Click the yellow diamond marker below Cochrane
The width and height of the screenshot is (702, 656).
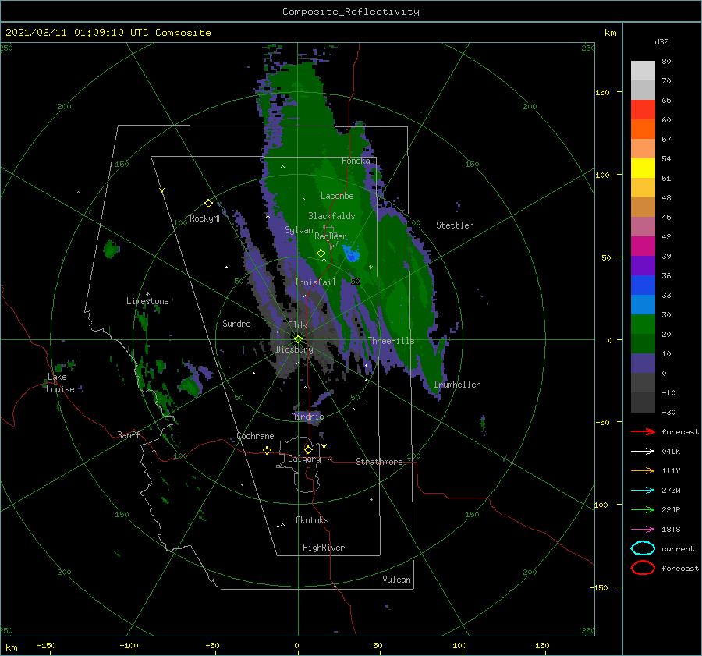(268, 451)
